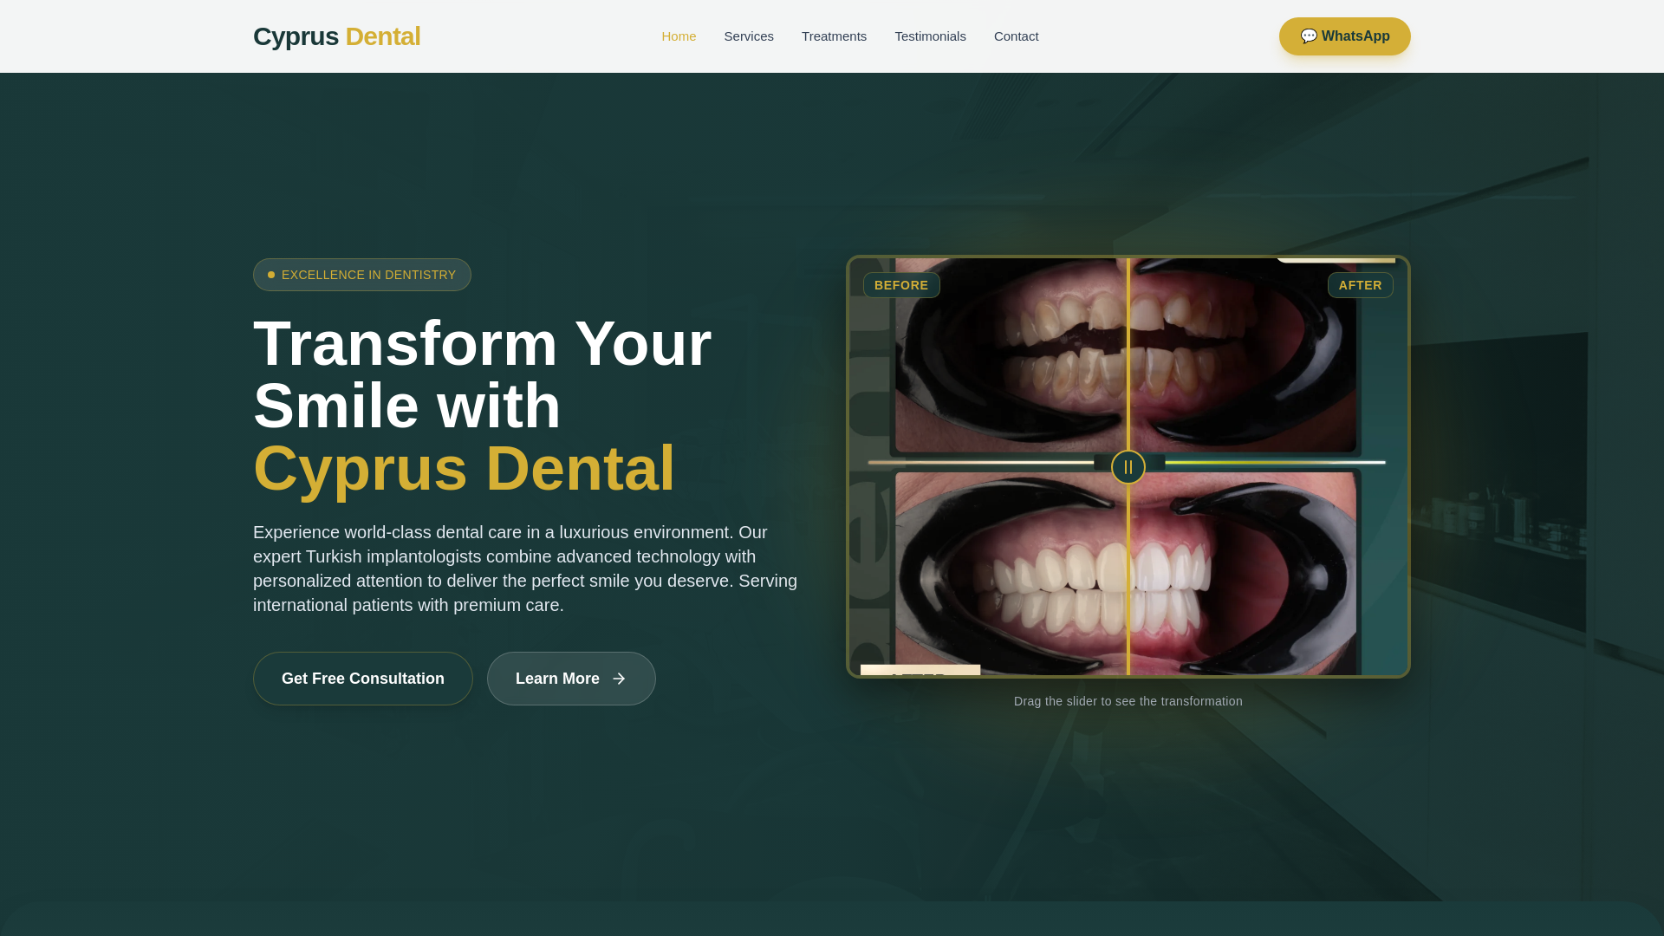Click the before/after teeth comparison image
The width and height of the screenshot is (1664, 936).
point(1128,467)
